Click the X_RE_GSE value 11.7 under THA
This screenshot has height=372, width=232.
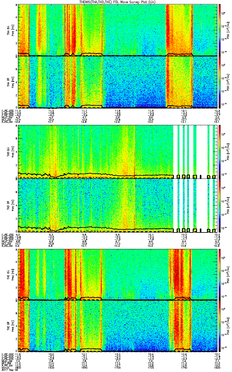pyautogui.click(x=84, y=110)
